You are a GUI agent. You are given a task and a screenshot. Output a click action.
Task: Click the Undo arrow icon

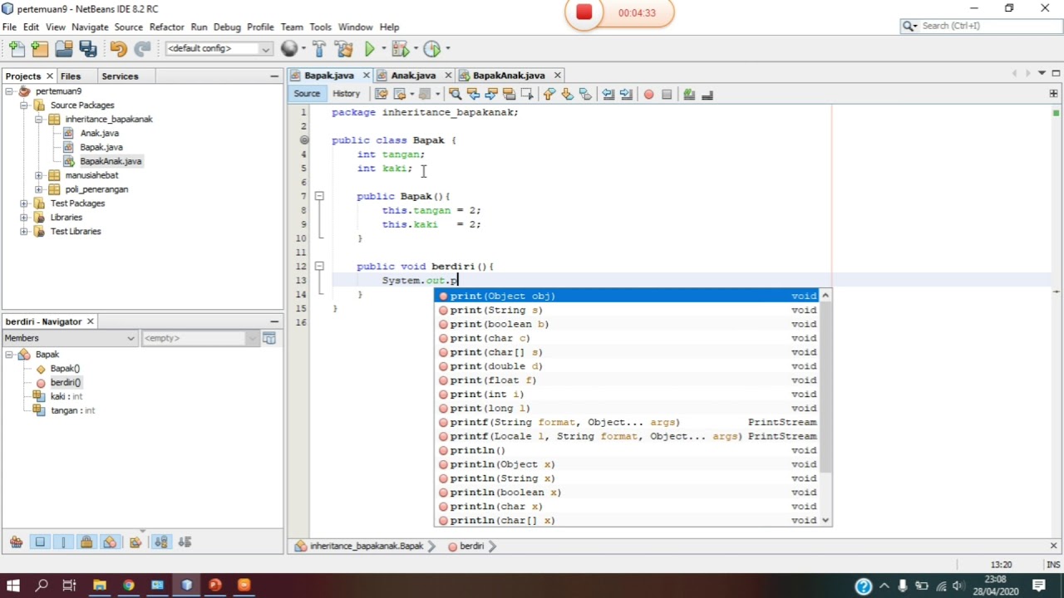point(118,49)
